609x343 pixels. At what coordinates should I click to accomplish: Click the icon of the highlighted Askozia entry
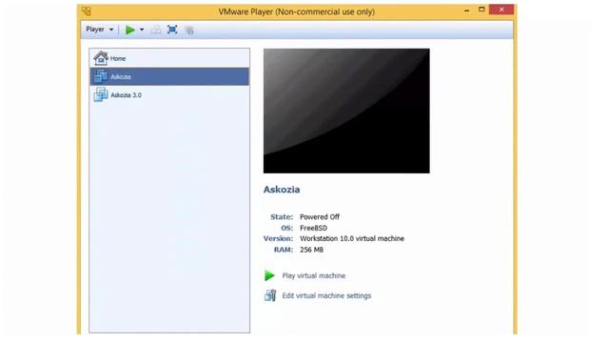pyautogui.click(x=101, y=76)
